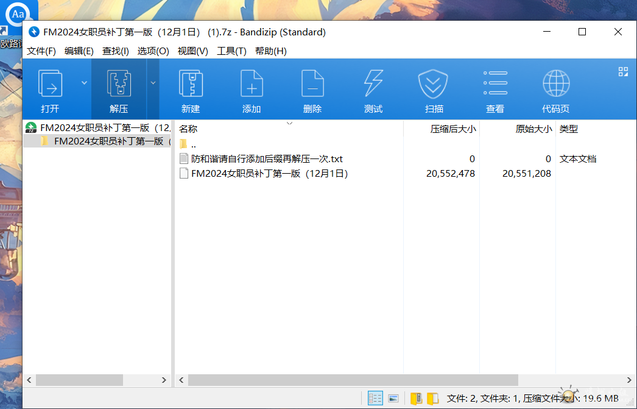This screenshot has width=637, height=409.
Task: Click the compressed size value 20,552,478
Action: pyautogui.click(x=451, y=174)
